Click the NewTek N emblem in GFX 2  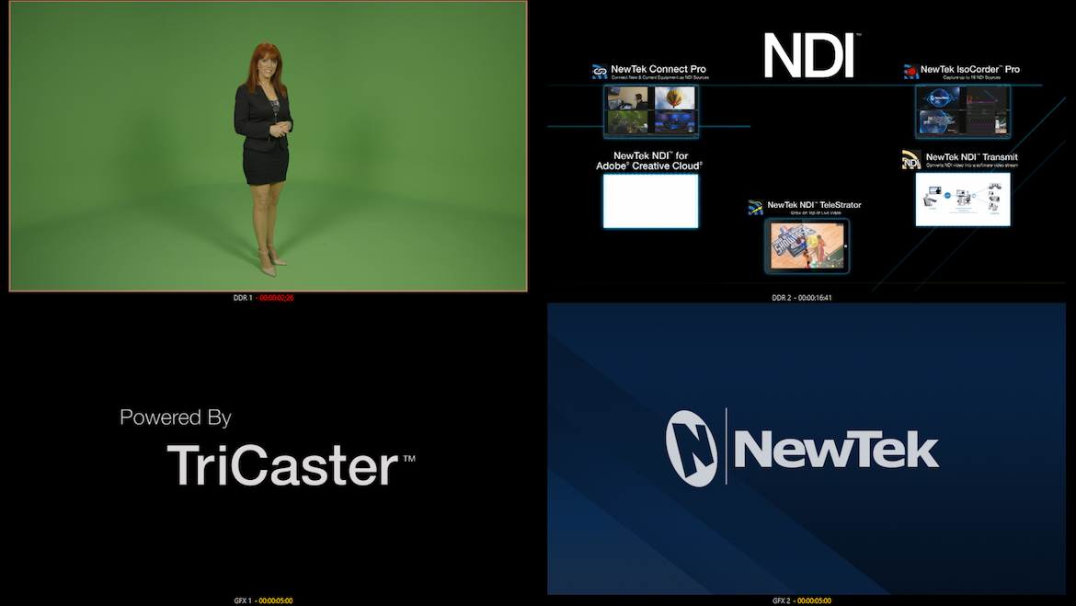coord(691,449)
